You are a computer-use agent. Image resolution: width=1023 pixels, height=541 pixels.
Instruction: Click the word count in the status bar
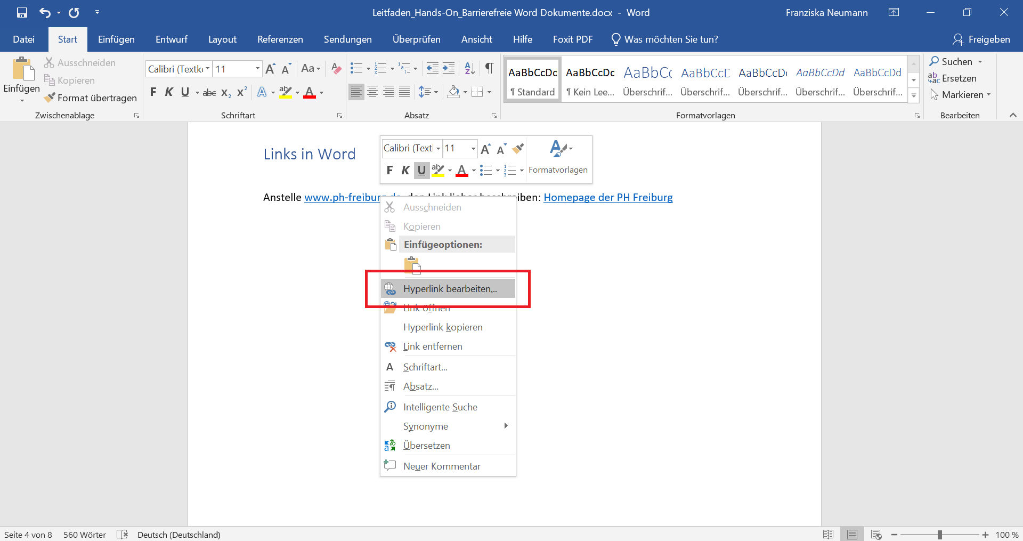[x=85, y=534]
